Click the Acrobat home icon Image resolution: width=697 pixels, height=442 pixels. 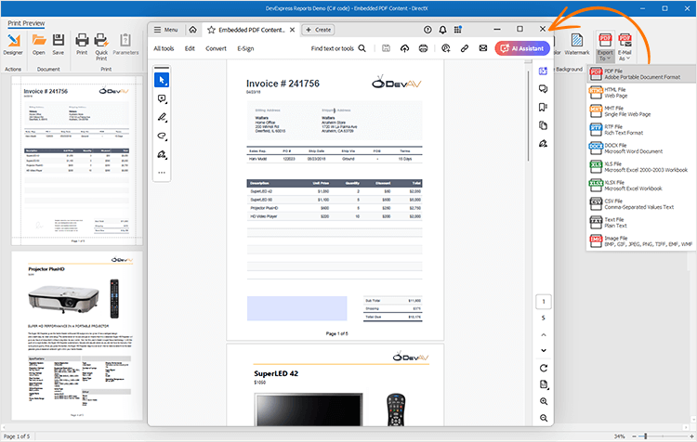(x=192, y=30)
